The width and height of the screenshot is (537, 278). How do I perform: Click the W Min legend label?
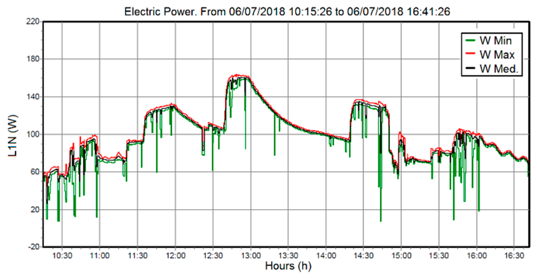[x=495, y=41]
